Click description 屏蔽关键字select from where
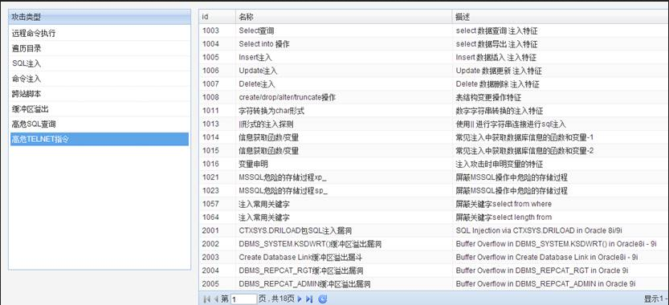Viewport: 669px width, 305px height. pyautogui.click(x=504, y=204)
